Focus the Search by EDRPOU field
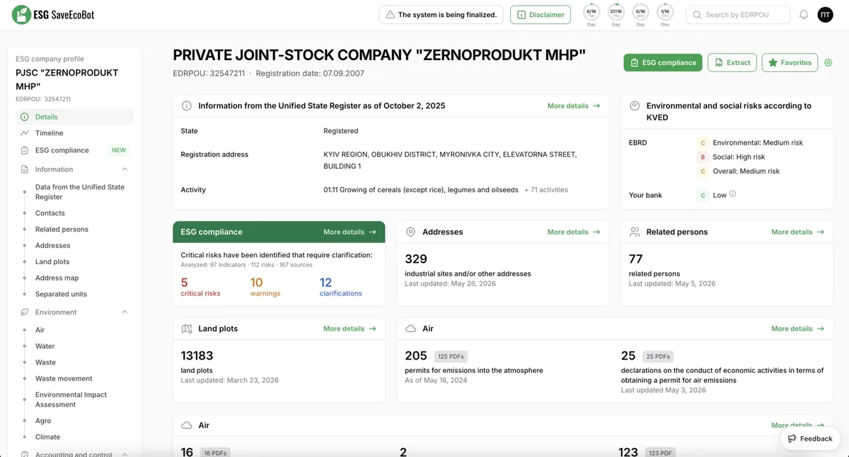Image resolution: width=849 pixels, height=457 pixels. click(738, 15)
